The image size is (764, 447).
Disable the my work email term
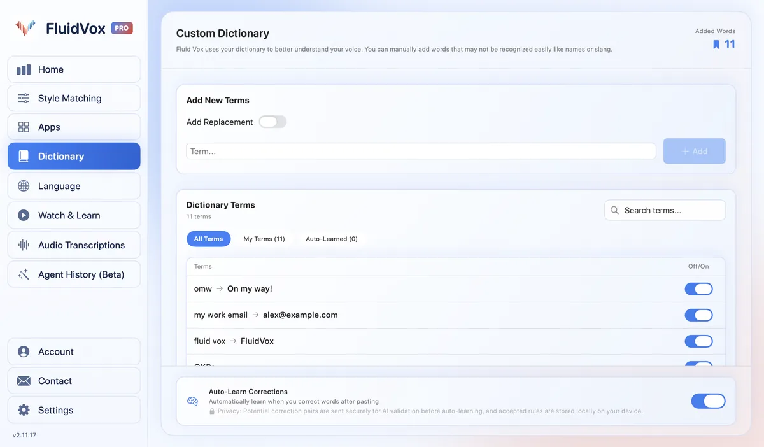(x=698, y=315)
